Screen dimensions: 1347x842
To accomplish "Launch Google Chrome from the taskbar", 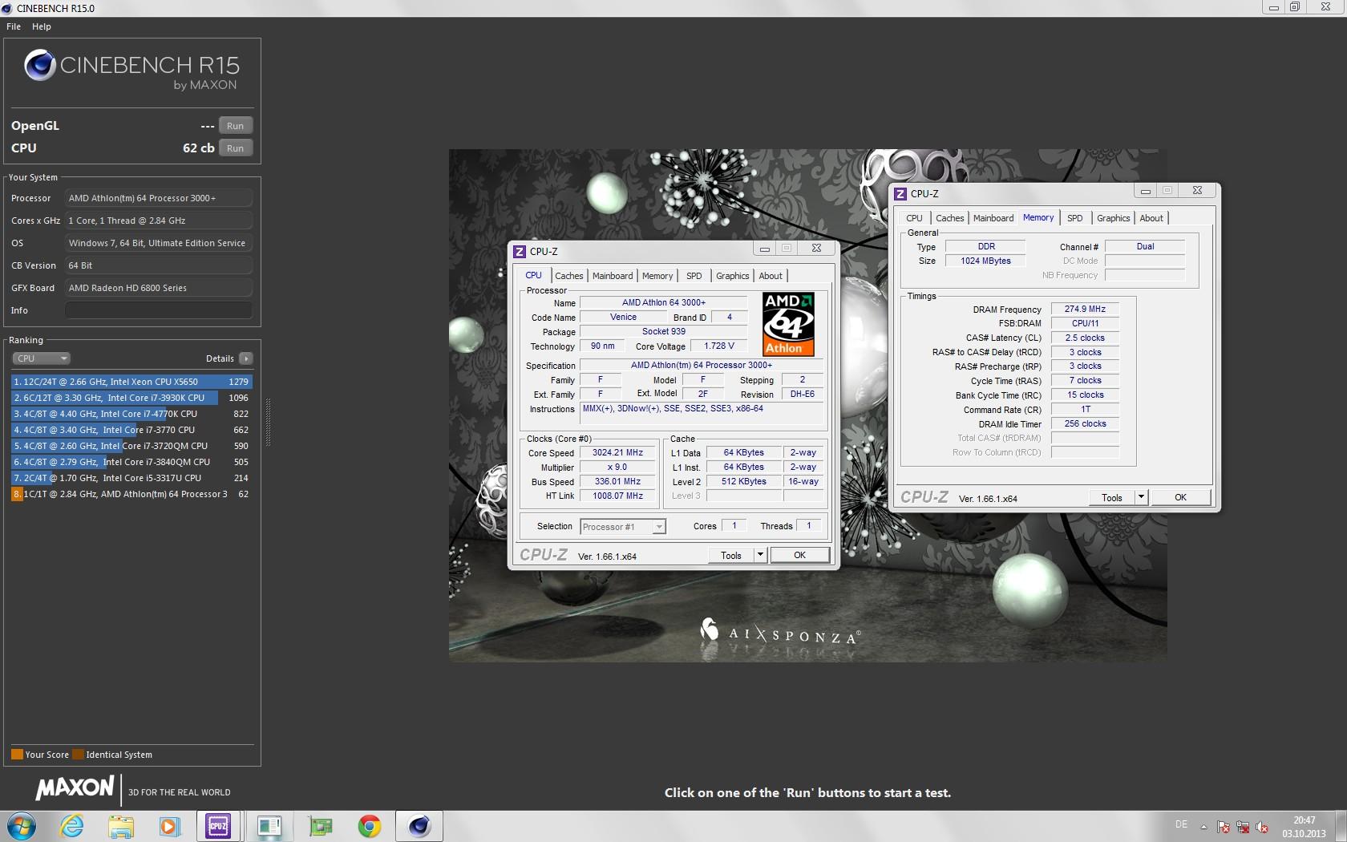I will pos(370,826).
